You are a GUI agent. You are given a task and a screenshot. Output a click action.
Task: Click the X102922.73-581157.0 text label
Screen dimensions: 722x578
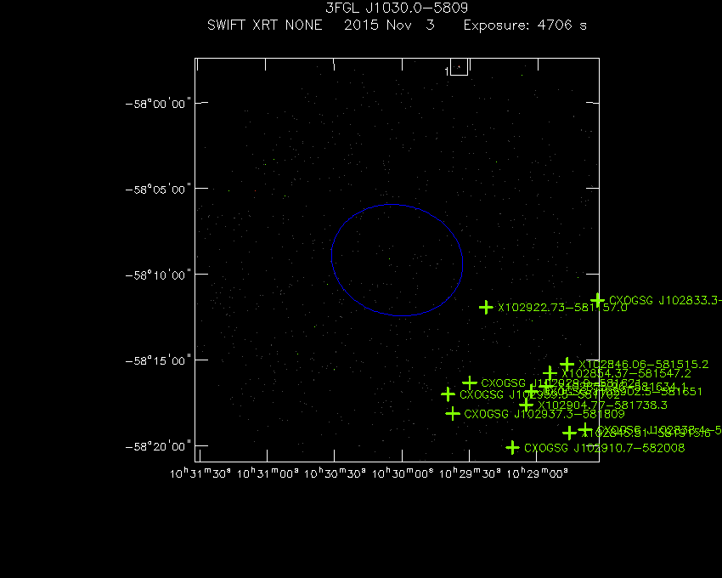(562, 308)
